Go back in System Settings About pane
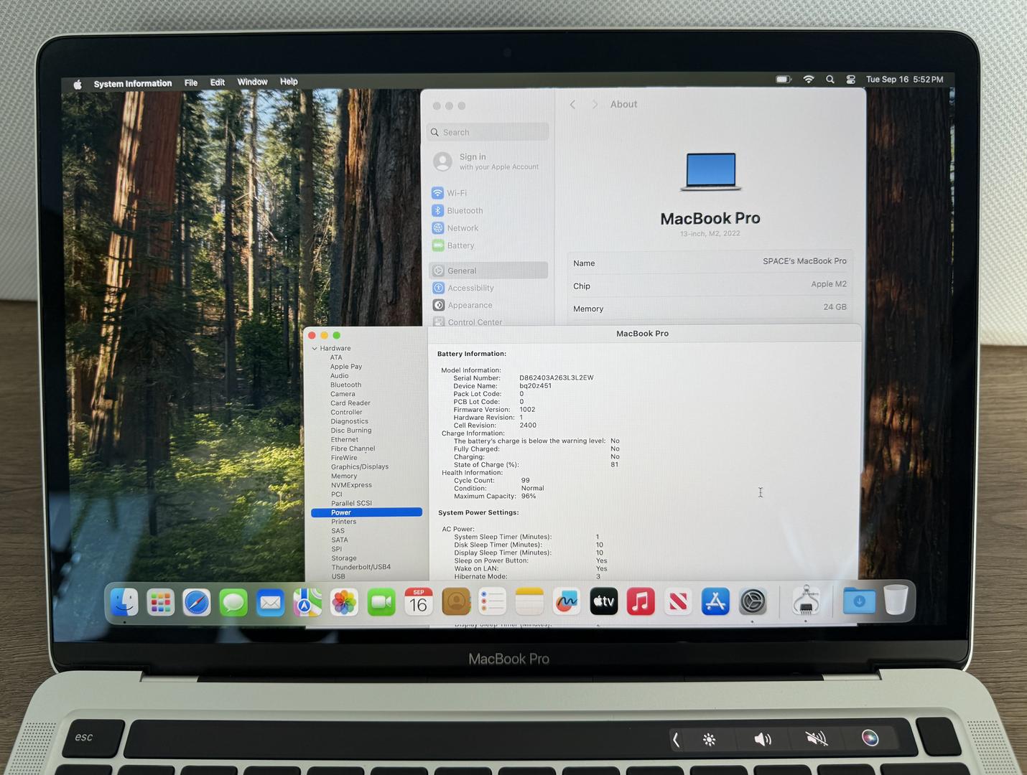This screenshot has height=775, width=1027. 572,105
